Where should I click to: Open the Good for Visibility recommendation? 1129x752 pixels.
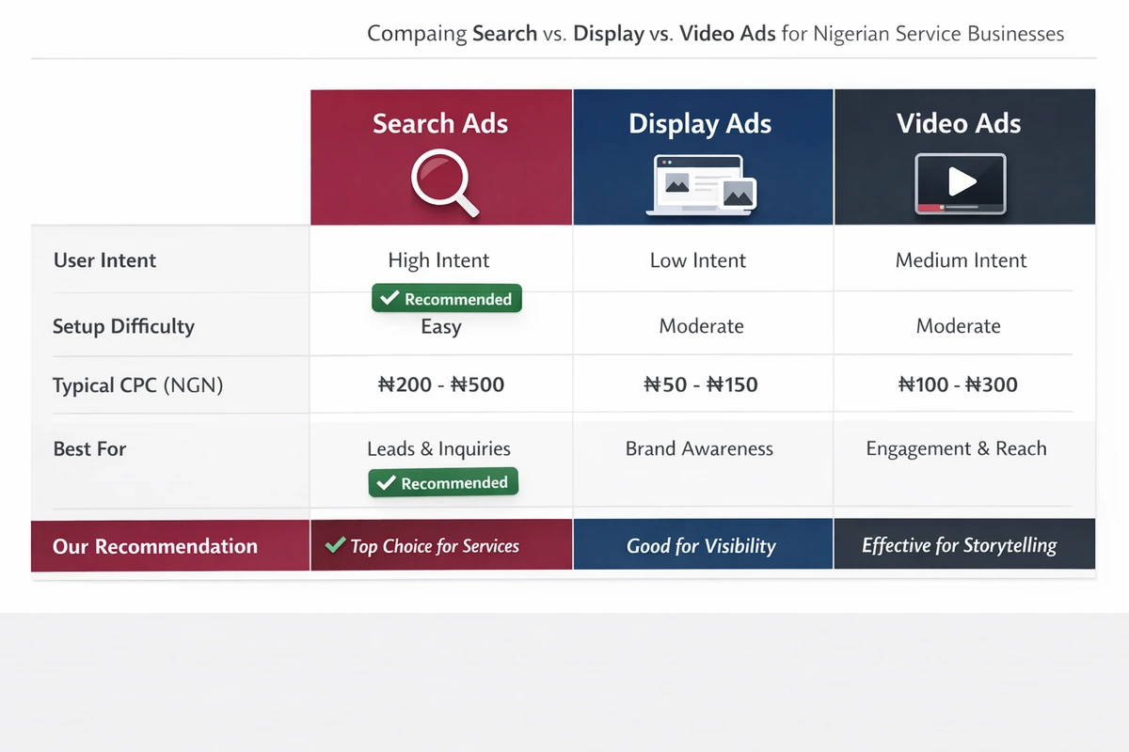click(x=702, y=543)
